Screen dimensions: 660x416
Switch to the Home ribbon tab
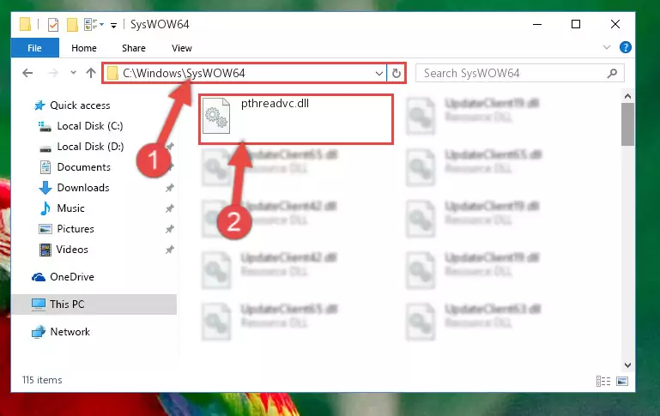(x=84, y=48)
